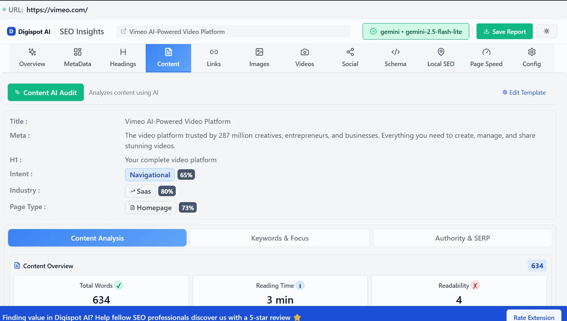Screen dimensions: 567x321
Task: Switch to Keywords & Focus sub-tab
Action: tap(280, 238)
